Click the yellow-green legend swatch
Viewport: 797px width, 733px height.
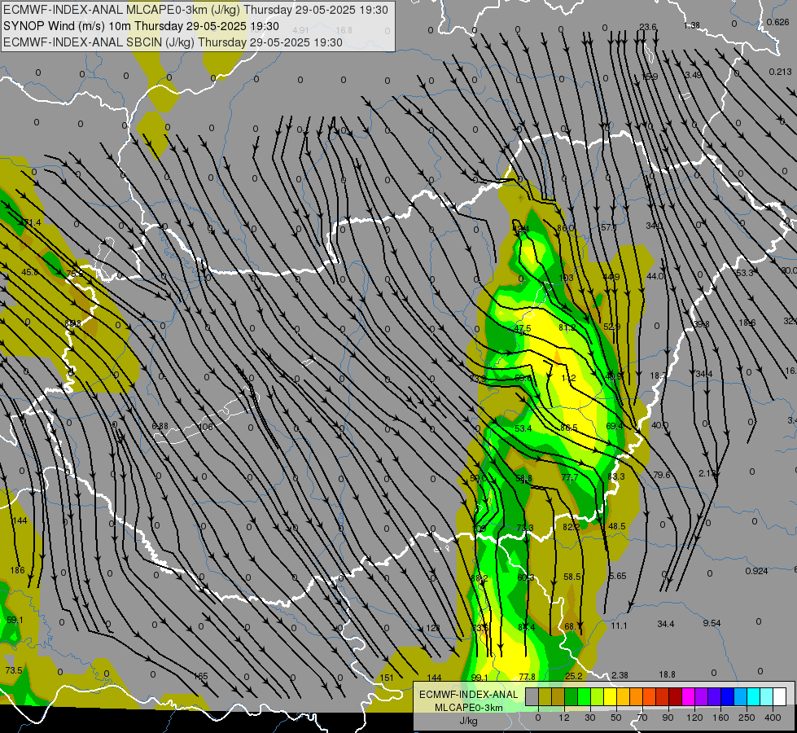click(598, 696)
